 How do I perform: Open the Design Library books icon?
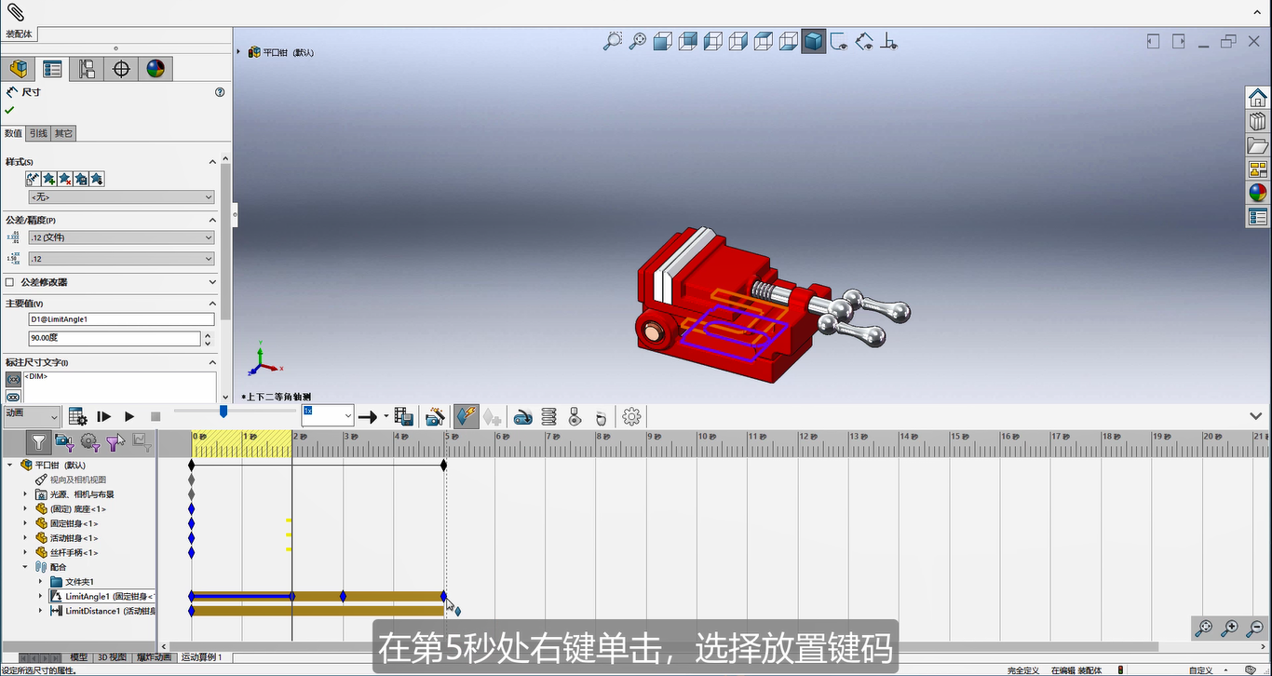point(1258,121)
